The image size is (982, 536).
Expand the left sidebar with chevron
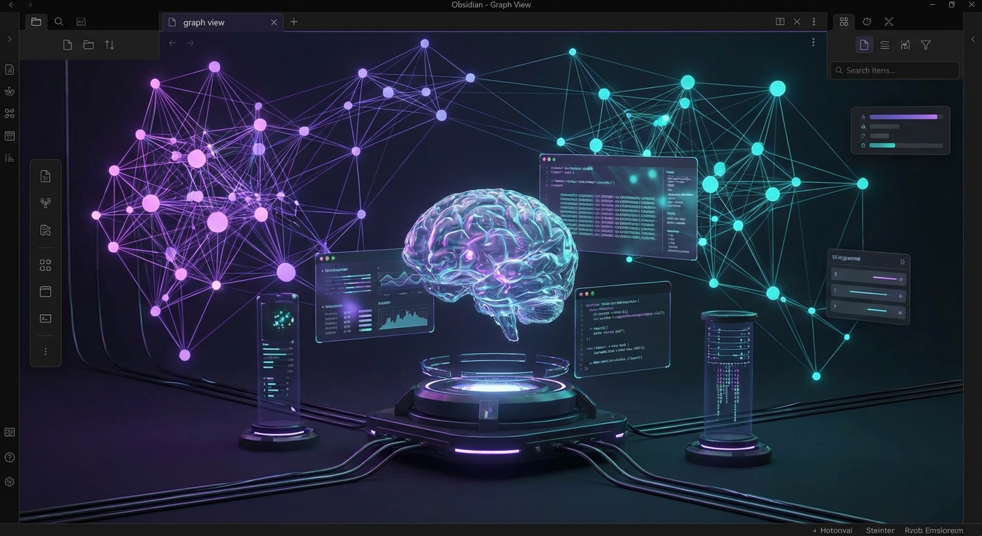pos(10,39)
